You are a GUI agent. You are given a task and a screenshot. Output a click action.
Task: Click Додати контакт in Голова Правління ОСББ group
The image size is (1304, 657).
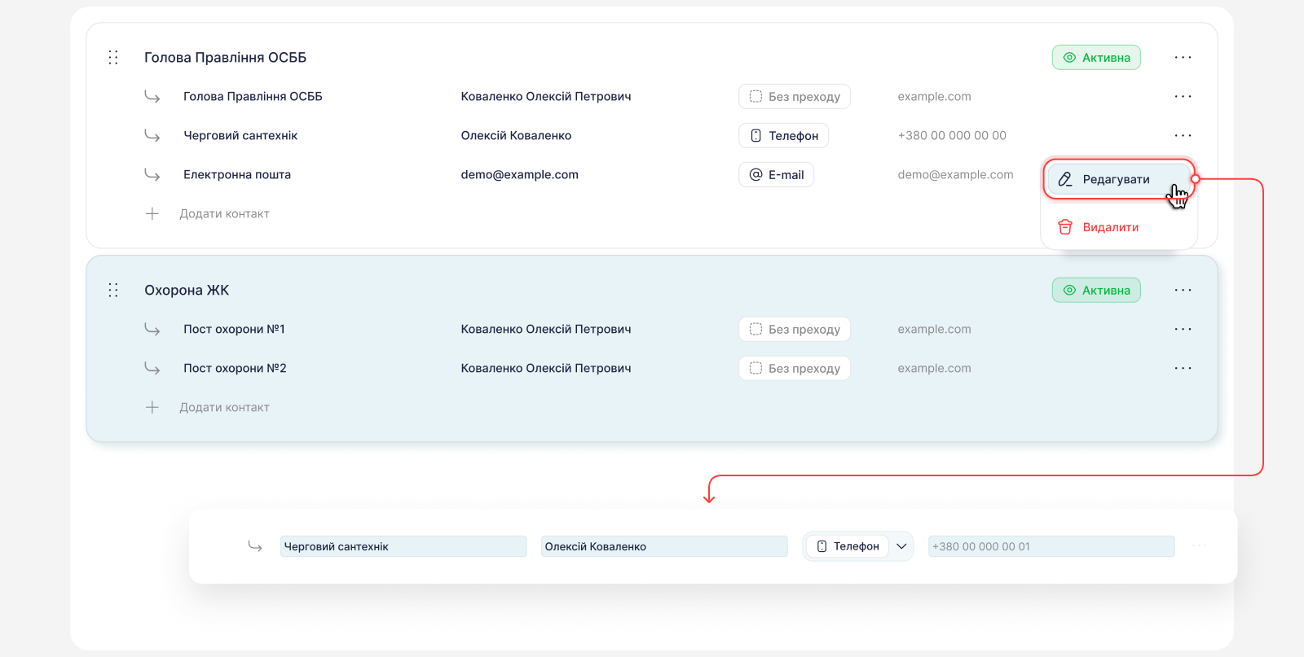coord(224,213)
